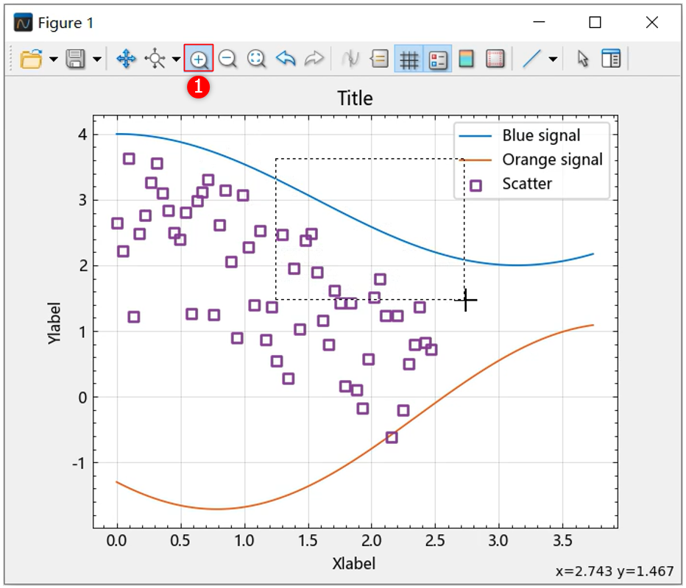Click the save figure disk icon
This screenshot has height=588, width=686.
(x=76, y=60)
